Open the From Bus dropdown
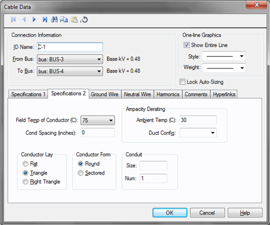 (99, 60)
